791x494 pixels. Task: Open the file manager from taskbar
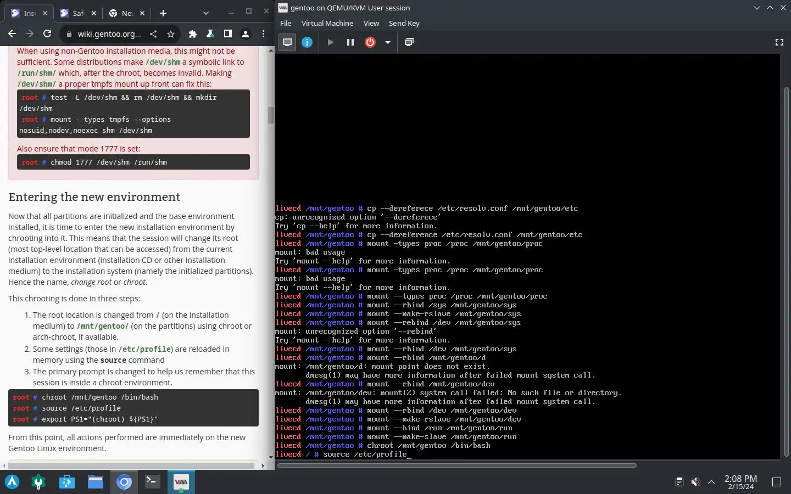(x=96, y=482)
